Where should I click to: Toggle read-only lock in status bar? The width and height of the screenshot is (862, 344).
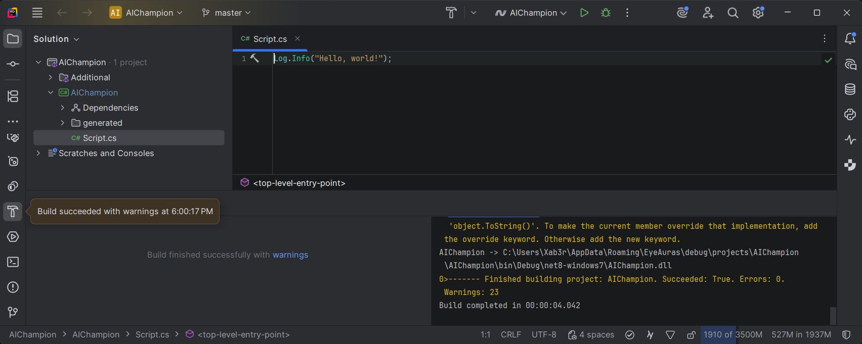[691, 334]
